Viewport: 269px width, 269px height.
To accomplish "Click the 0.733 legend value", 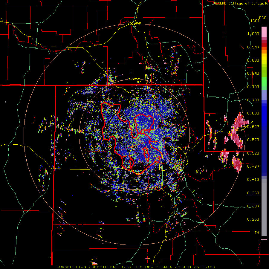I will click(x=253, y=100).
